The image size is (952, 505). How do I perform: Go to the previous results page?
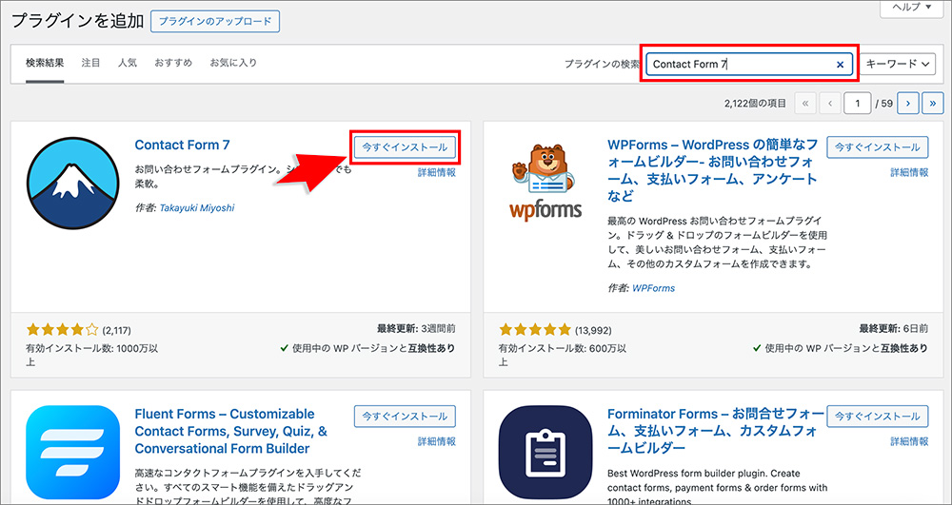(830, 103)
